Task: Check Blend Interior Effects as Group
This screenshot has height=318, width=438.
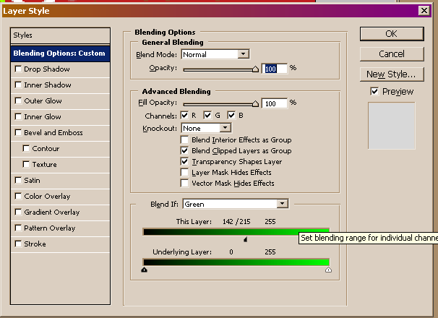Action: (186, 139)
